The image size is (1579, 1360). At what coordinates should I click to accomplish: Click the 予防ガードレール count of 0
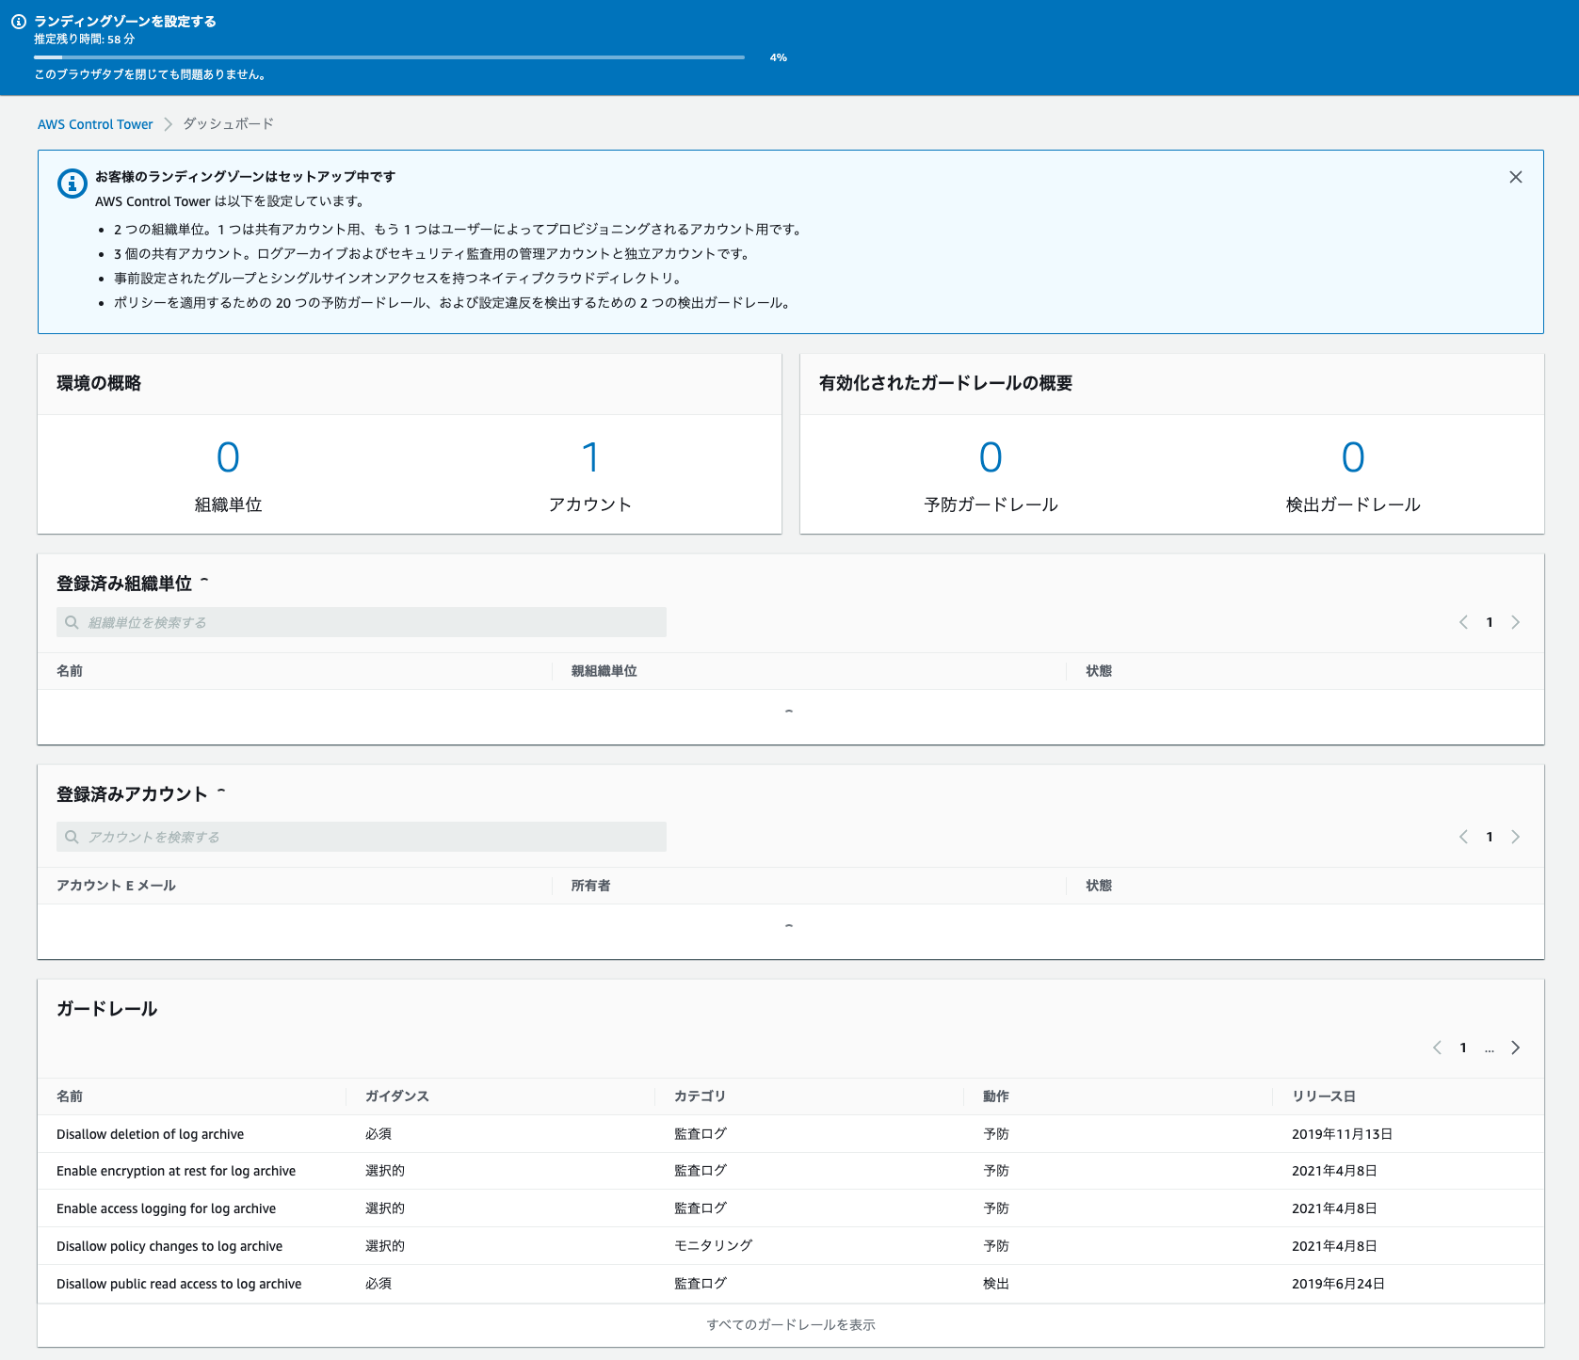pyautogui.click(x=991, y=457)
